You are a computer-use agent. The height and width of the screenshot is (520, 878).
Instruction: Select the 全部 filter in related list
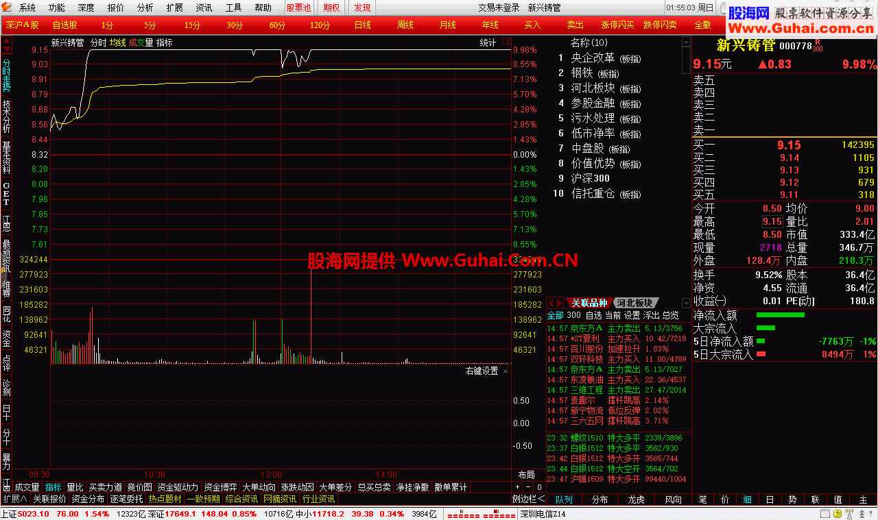[x=555, y=315]
